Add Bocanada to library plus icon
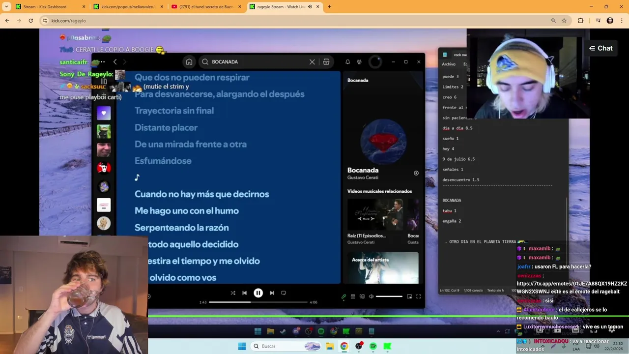629x354 pixels. [x=416, y=173]
